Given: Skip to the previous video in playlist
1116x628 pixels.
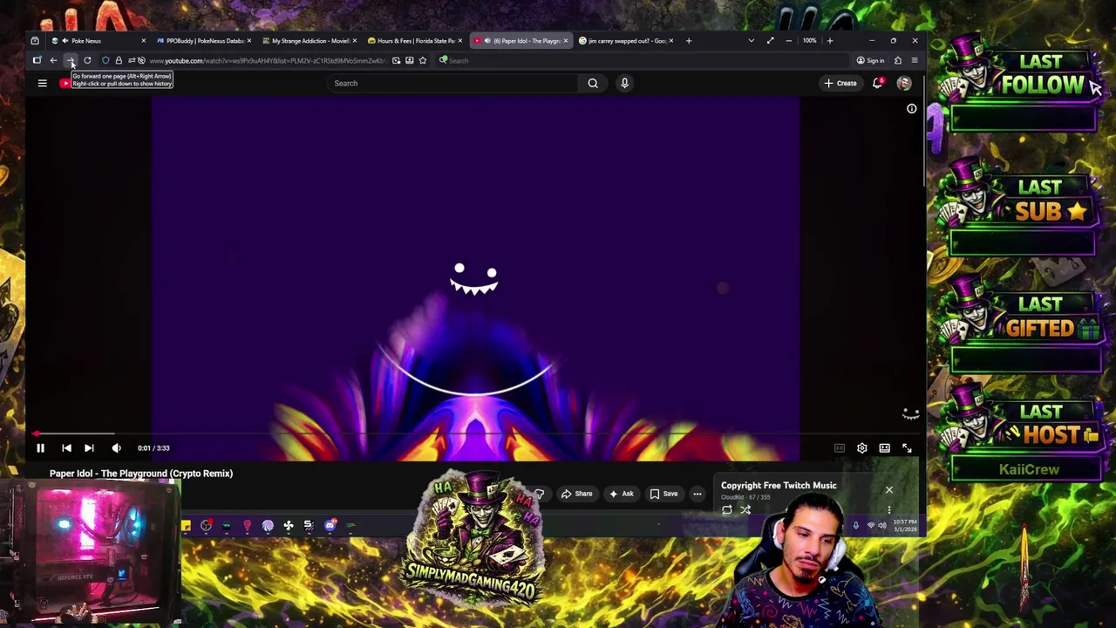Looking at the screenshot, I should coord(66,448).
